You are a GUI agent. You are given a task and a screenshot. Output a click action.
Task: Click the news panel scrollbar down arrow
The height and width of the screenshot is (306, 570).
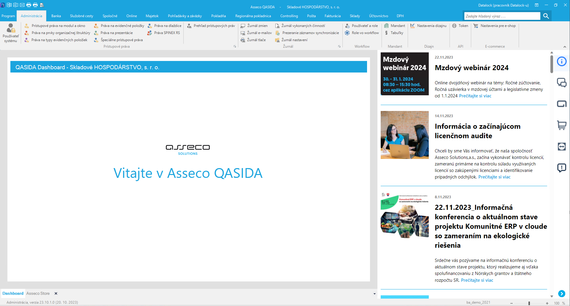pos(552,296)
